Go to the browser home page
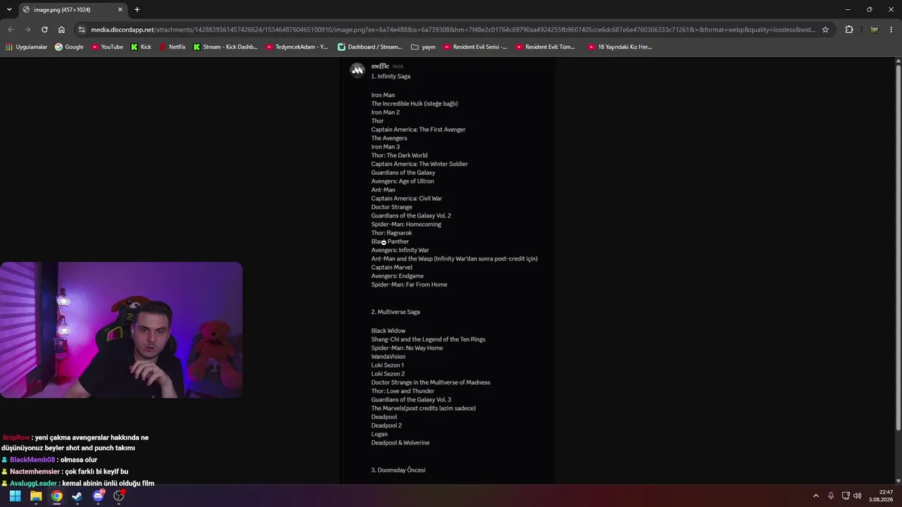The height and width of the screenshot is (507, 902). pos(61,30)
